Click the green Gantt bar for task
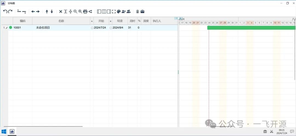The image size is (296, 136). click(251, 28)
